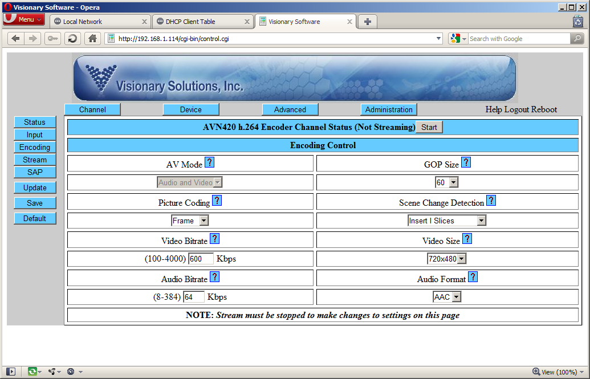Close the Visionary Software tab
Image resolution: width=590 pixels, height=379 pixels.
(x=349, y=22)
